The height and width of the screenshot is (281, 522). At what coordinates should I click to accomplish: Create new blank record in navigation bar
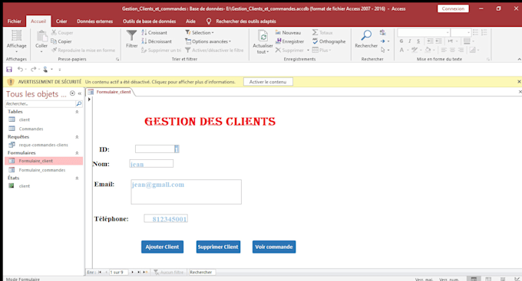pyautogui.click(x=145, y=272)
